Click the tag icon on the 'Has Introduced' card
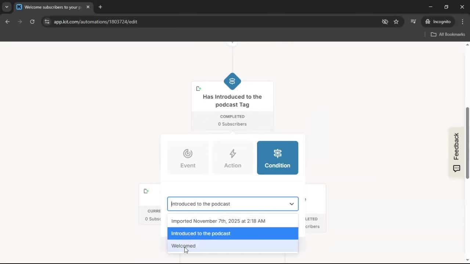470x264 pixels. (x=199, y=88)
